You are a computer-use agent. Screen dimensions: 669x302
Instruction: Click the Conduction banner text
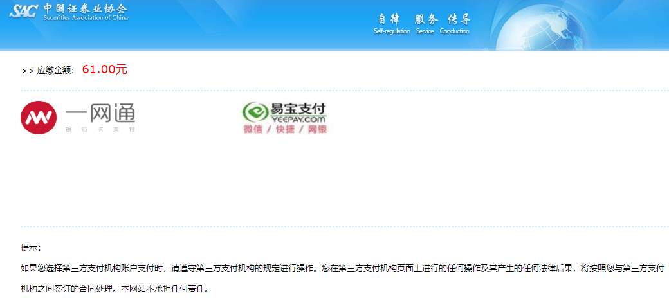[x=455, y=31]
